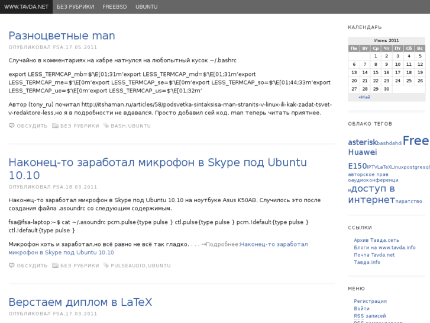Open link Архив Тавда.сеть

(x=377, y=240)
